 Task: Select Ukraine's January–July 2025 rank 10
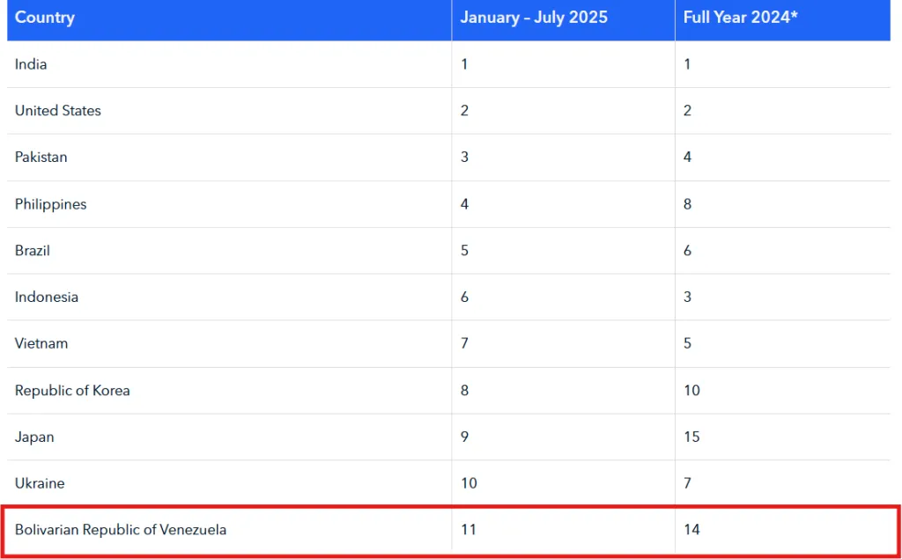(469, 483)
